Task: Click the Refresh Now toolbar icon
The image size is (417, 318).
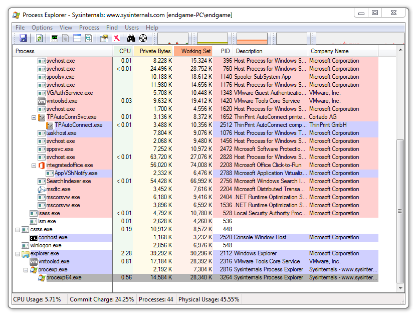Action: [x=39, y=38]
